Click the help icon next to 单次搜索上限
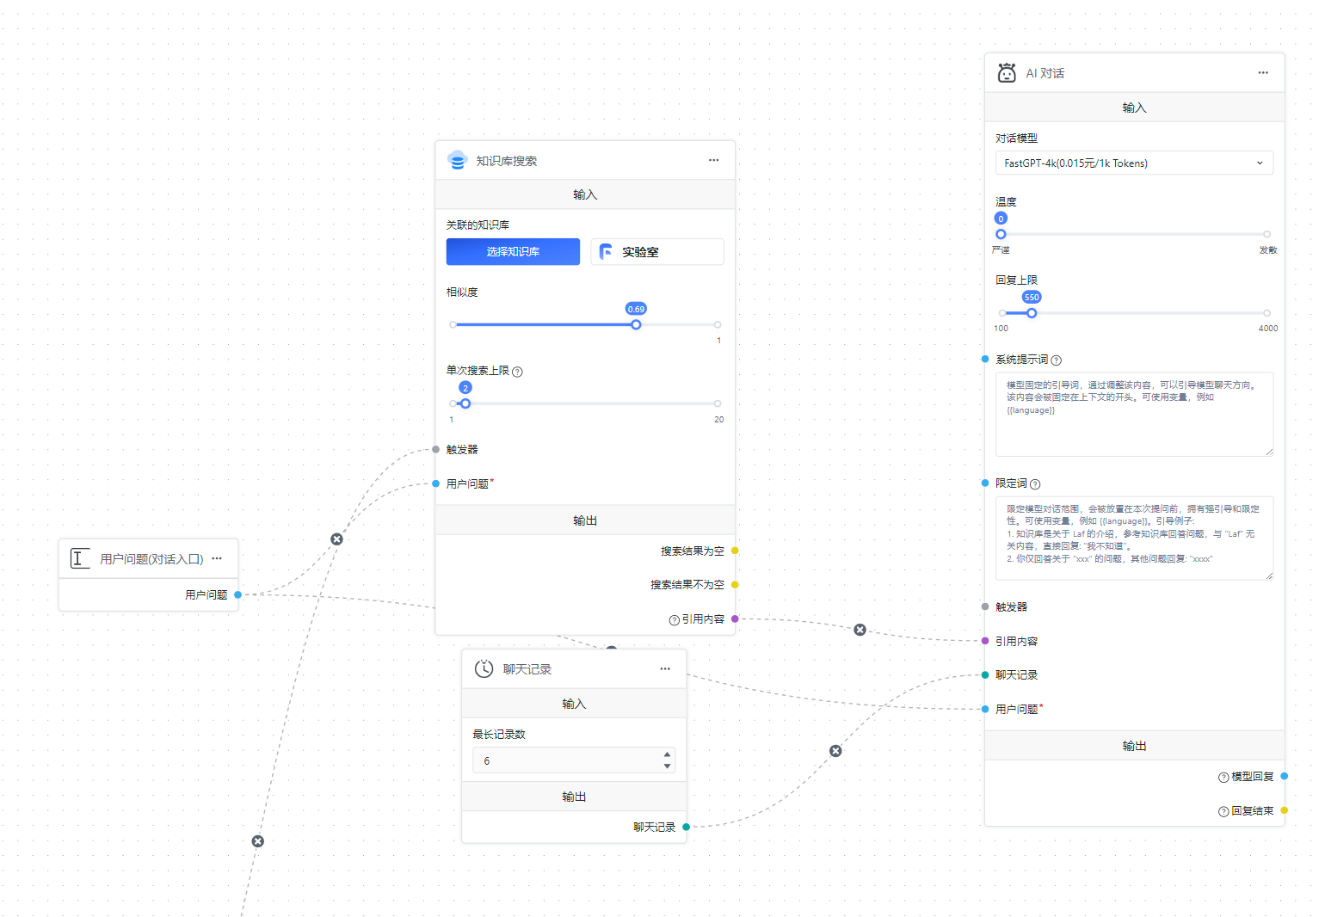 (517, 372)
